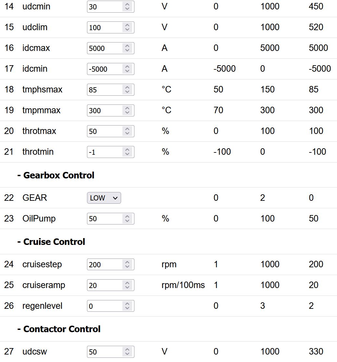Increment tmphsmax using the up arrow
Image resolution: width=337 pixels, height=362 pixels.
pos(127,88)
